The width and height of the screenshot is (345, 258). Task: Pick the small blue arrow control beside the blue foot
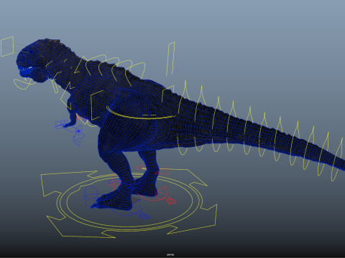tap(144, 216)
